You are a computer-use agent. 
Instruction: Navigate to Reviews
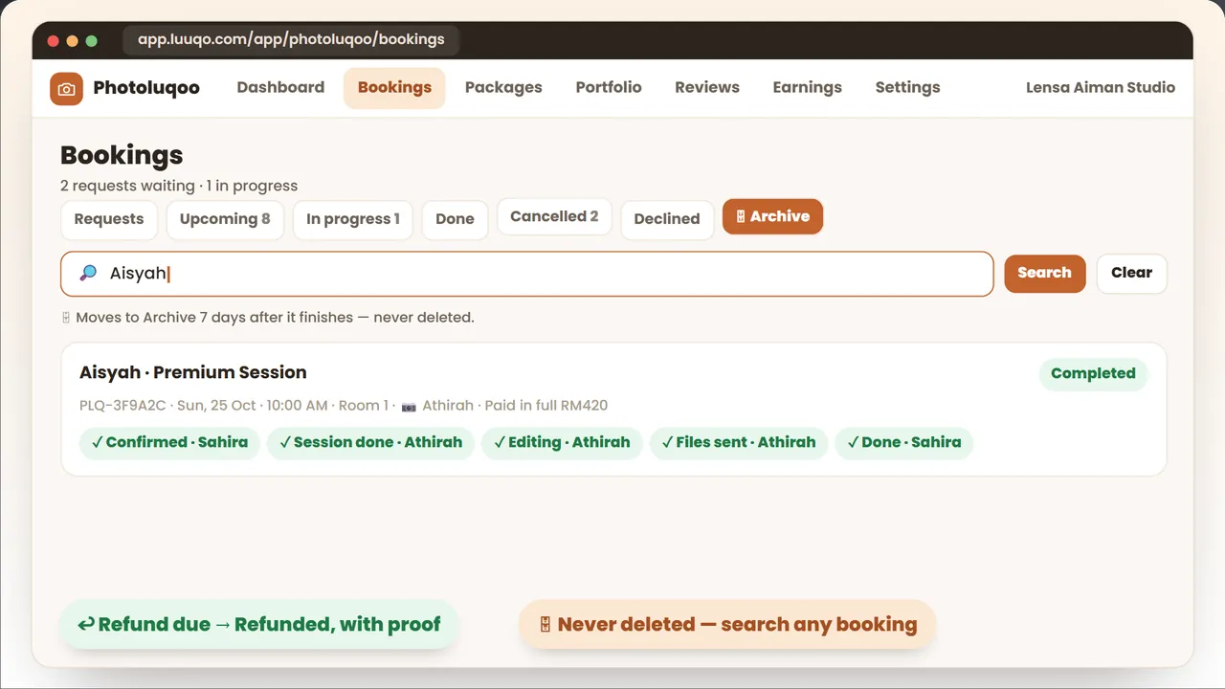tap(707, 87)
